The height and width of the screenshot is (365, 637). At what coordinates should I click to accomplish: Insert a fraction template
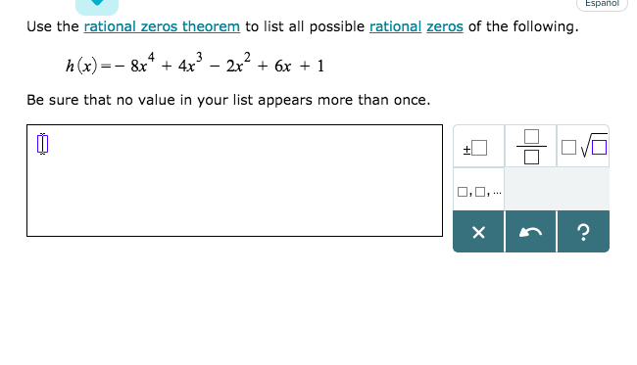530,147
